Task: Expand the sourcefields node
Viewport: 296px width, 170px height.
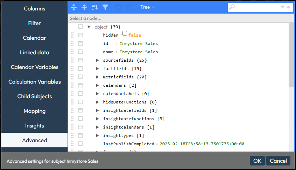Action: 97,60
